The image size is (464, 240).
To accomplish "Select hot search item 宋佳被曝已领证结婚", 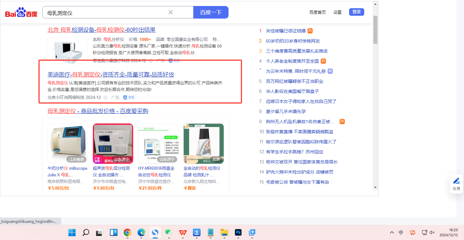I will click(x=286, y=31).
